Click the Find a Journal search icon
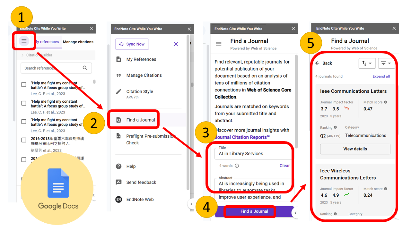This screenshot has width=411, height=231. tap(119, 120)
